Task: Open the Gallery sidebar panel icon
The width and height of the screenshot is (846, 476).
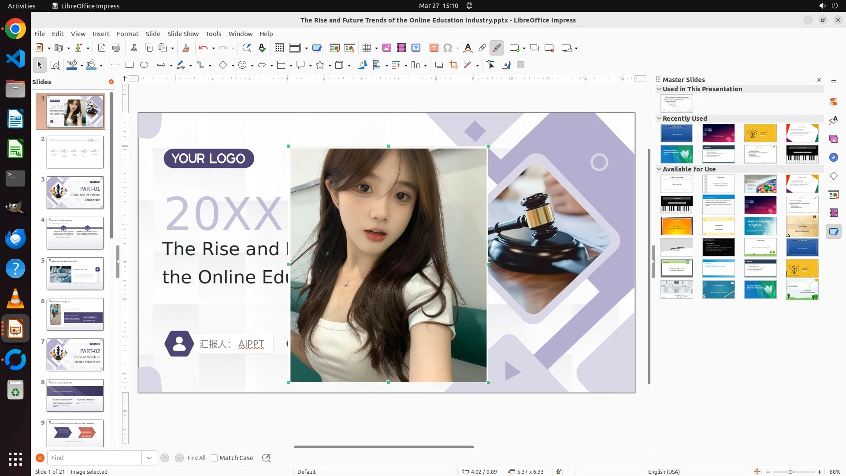Action: pos(833,139)
